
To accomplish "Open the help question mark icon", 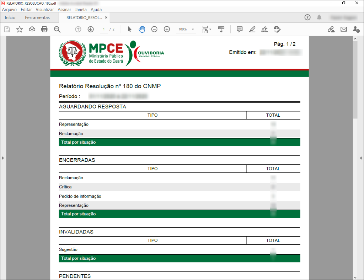I will coord(307,17).
